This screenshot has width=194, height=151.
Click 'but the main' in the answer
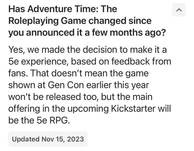127,97
